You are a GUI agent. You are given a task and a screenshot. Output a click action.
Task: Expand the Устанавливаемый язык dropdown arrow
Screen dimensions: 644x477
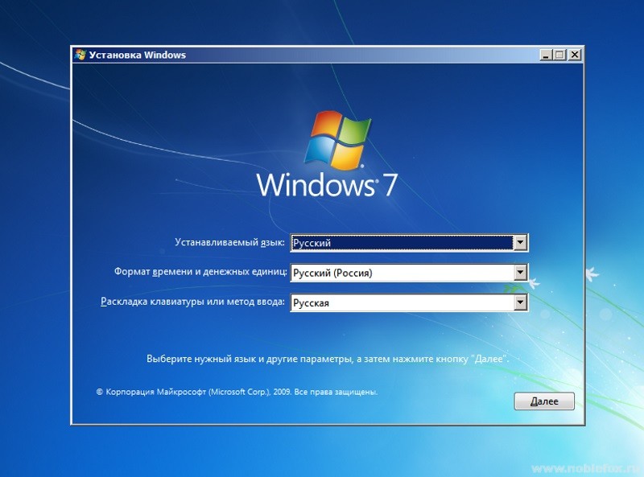[x=521, y=242]
